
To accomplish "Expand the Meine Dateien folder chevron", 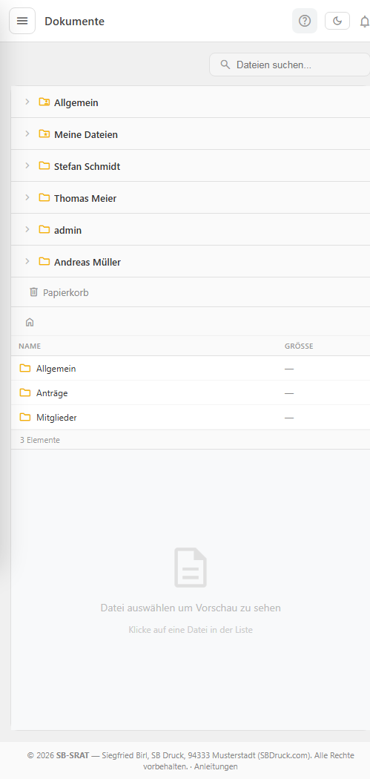I will tap(27, 134).
